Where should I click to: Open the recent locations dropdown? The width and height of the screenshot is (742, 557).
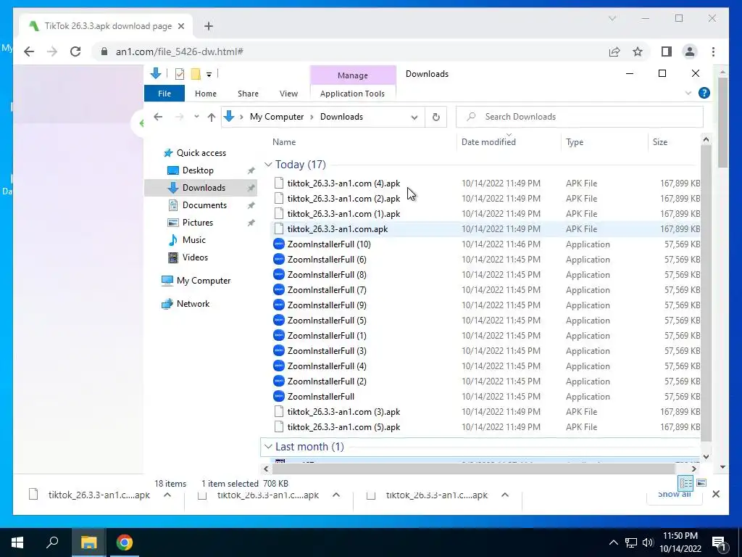196,117
